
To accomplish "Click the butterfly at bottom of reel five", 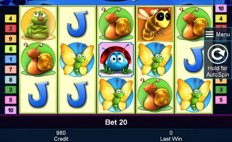I will point(194,95).
